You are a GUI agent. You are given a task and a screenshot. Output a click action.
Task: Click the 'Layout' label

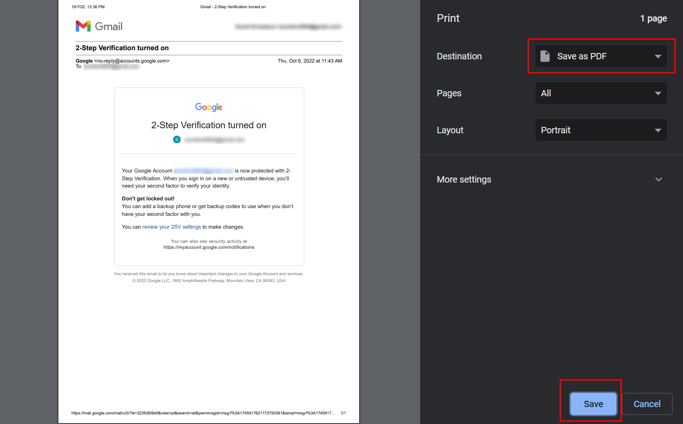coord(450,130)
